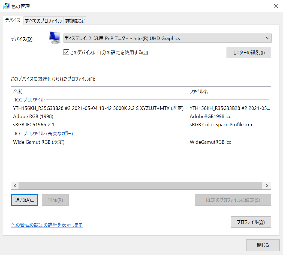
Task: Click the right scroll arrow of the profile list
Action: pyautogui.click(x=267, y=185)
